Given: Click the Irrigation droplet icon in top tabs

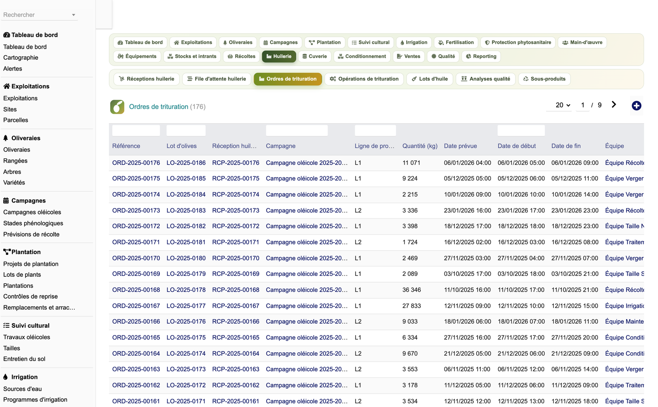Looking at the screenshot, I should tap(402, 43).
